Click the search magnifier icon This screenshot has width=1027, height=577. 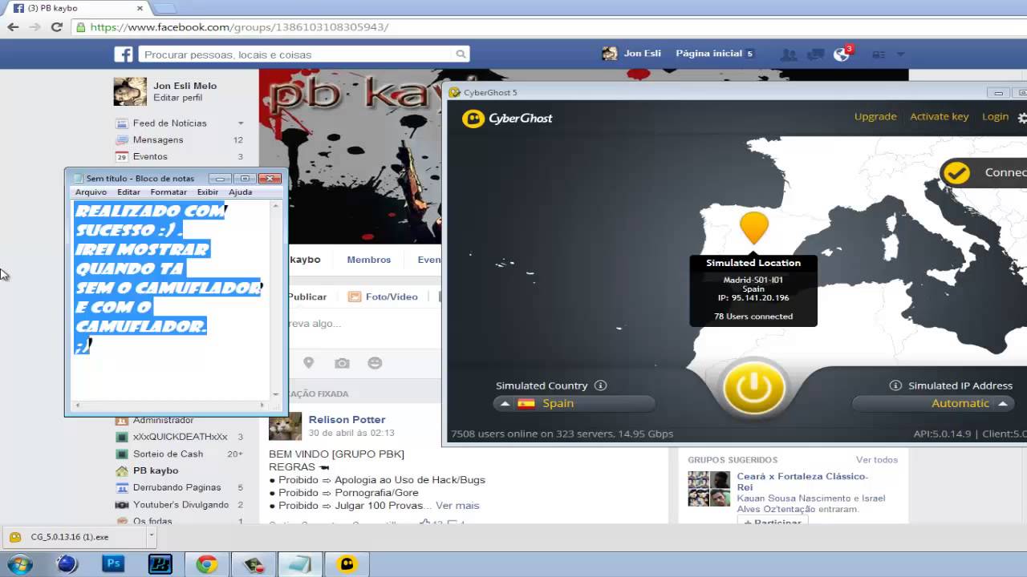pyautogui.click(x=461, y=54)
